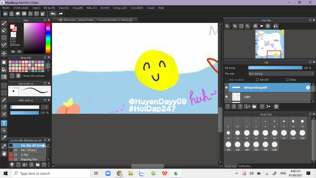Screen dimensions: 316x178
Task: Click the Undo arrow in toolbar
Action: tap(53, 14)
